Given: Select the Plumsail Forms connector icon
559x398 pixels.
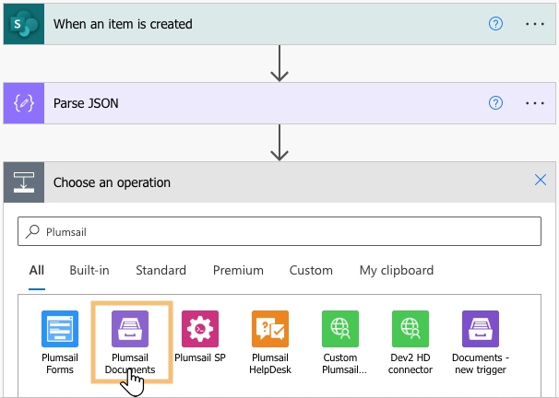Looking at the screenshot, I should click(x=60, y=329).
